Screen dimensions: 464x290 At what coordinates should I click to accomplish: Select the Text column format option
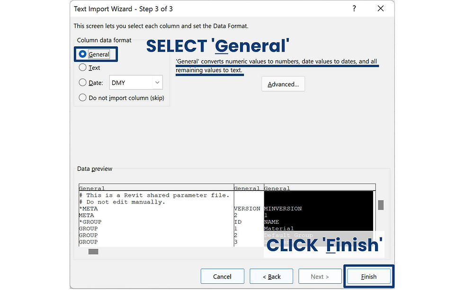coord(82,68)
